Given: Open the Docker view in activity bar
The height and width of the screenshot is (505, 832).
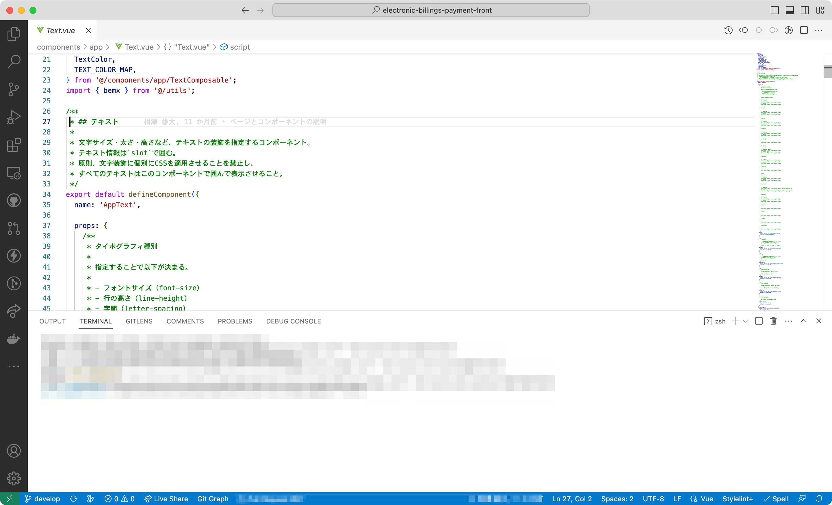Looking at the screenshot, I should (x=14, y=339).
